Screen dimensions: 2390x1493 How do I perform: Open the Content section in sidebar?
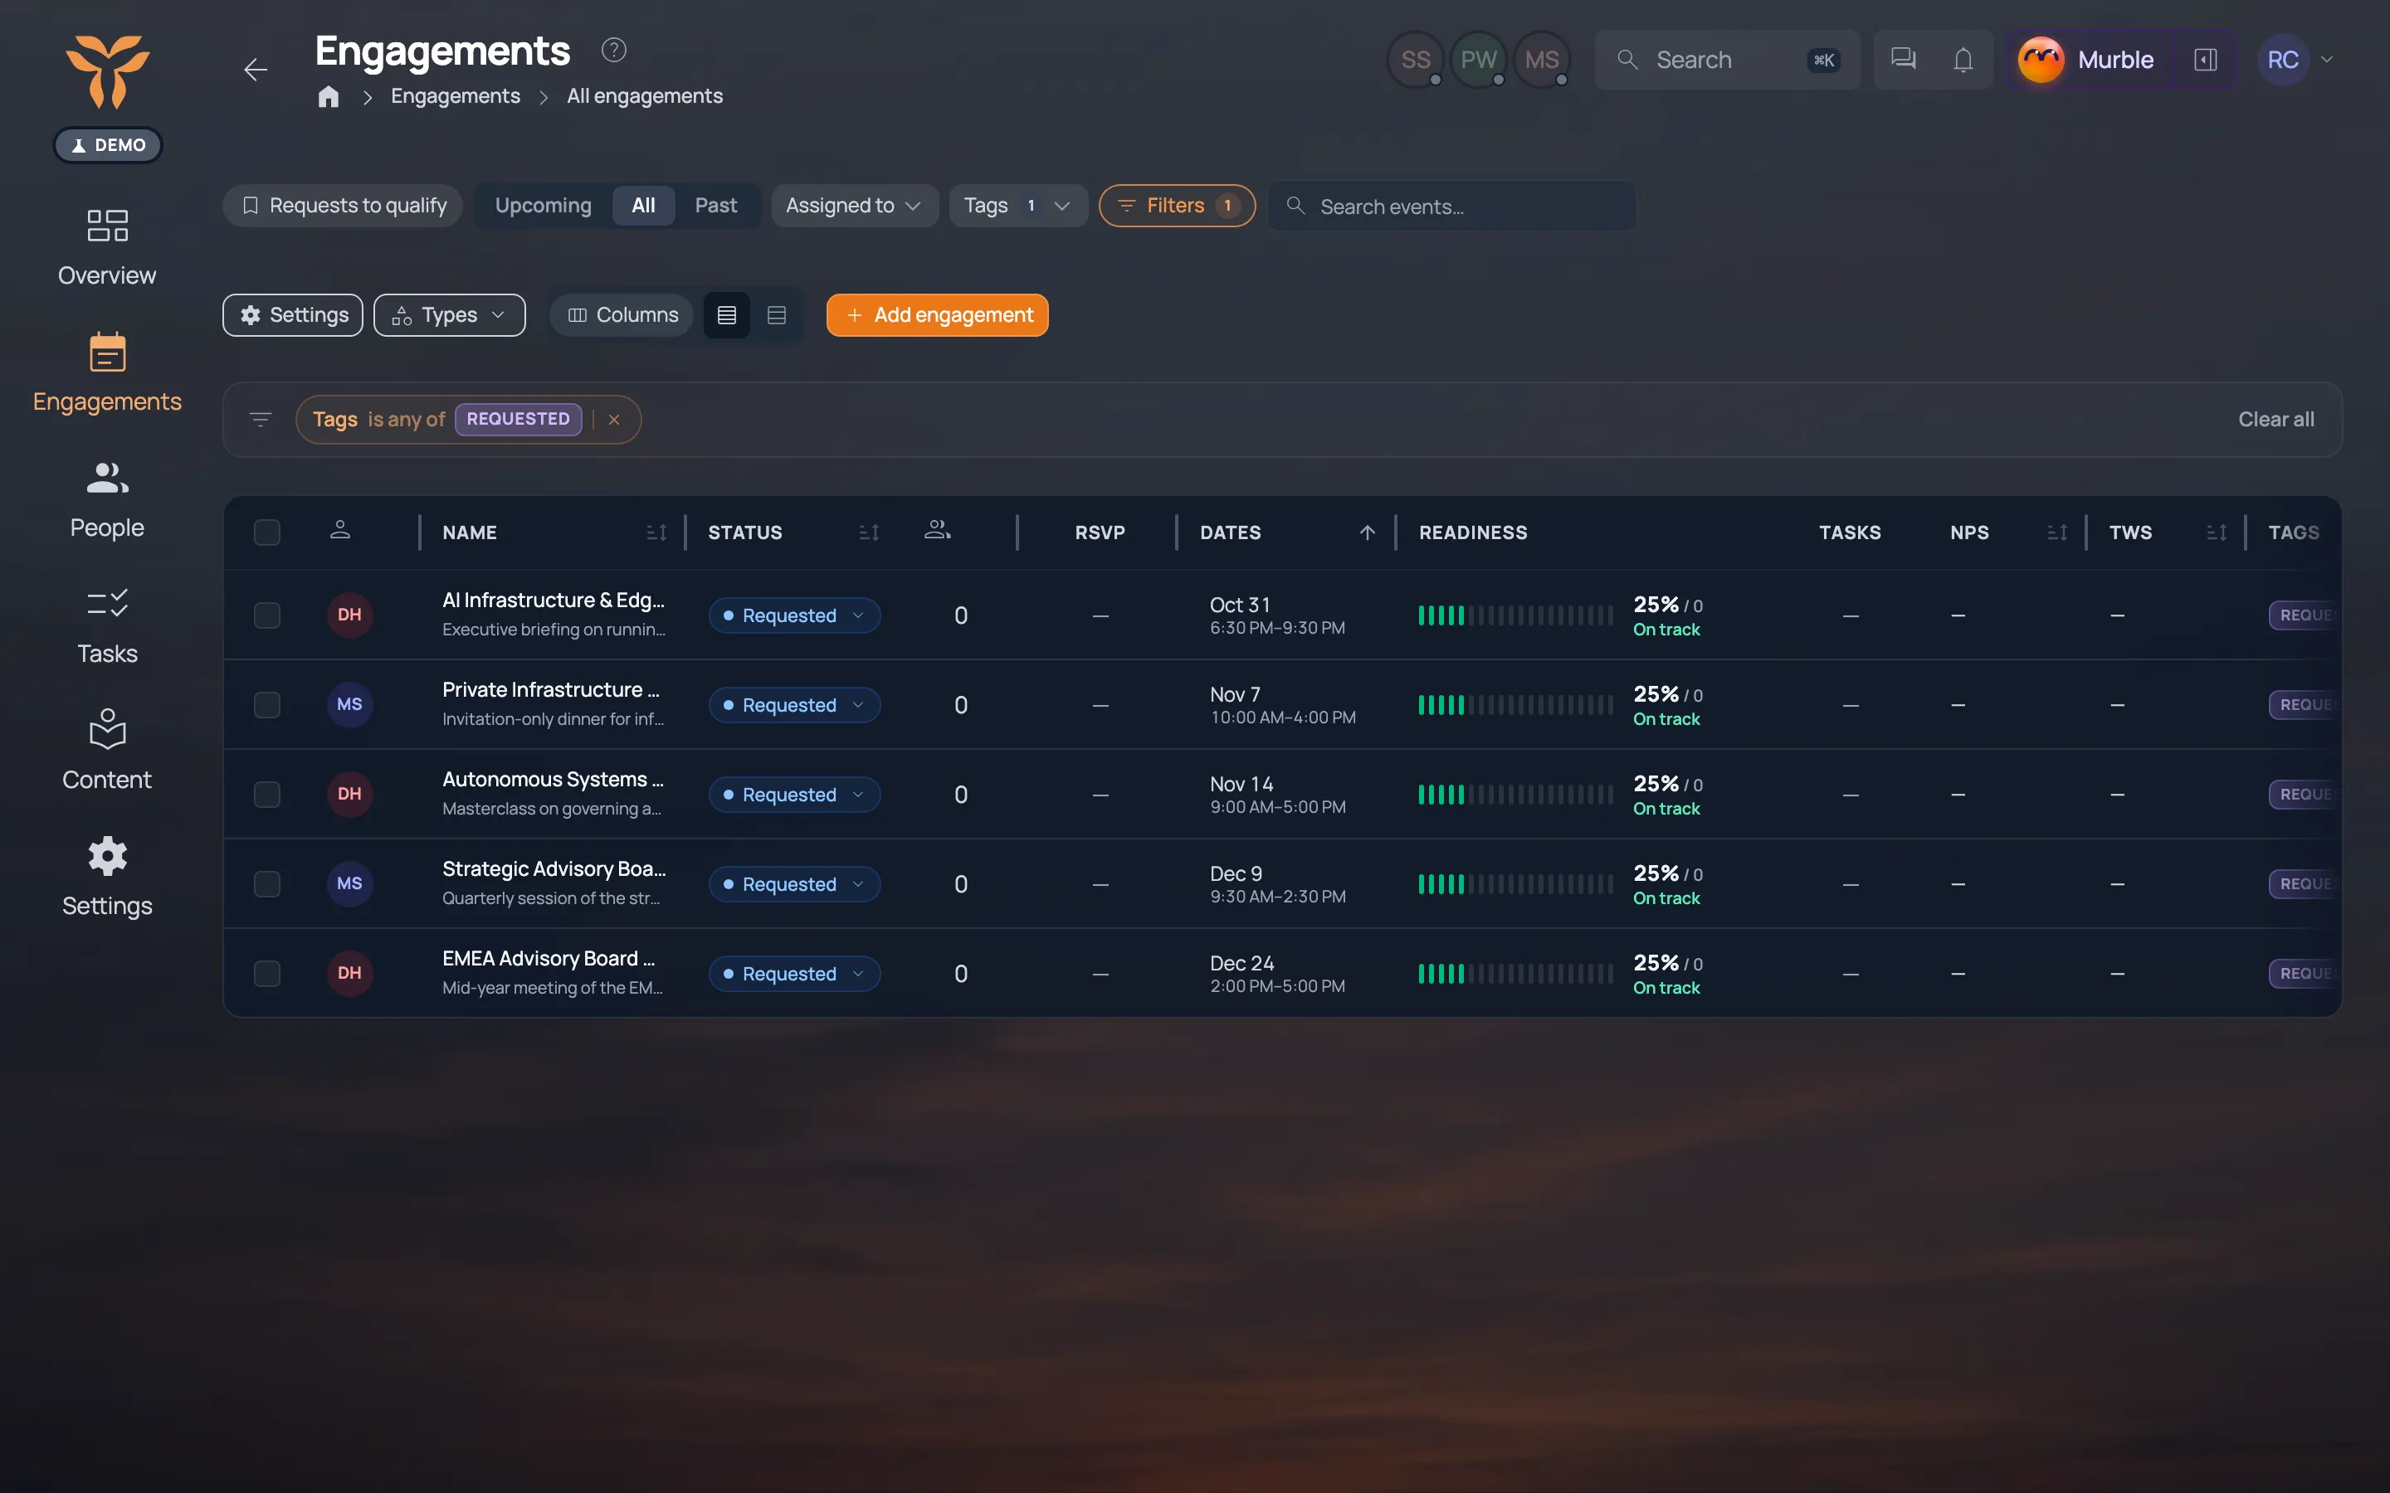[x=107, y=751]
